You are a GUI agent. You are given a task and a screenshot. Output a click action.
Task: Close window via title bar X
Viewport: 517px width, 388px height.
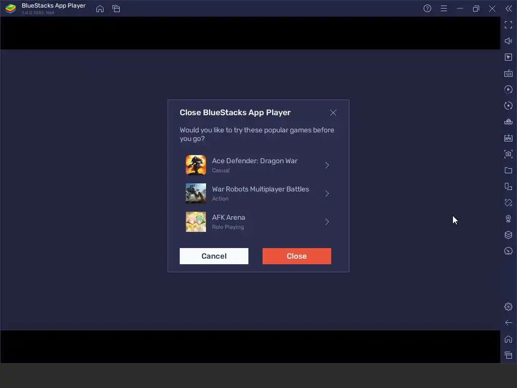click(x=492, y=9)
